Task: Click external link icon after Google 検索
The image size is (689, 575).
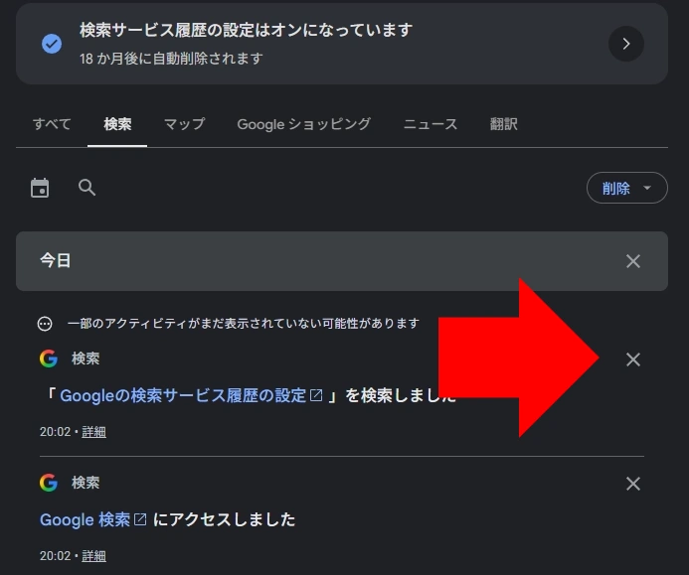Action: [140, 519]
